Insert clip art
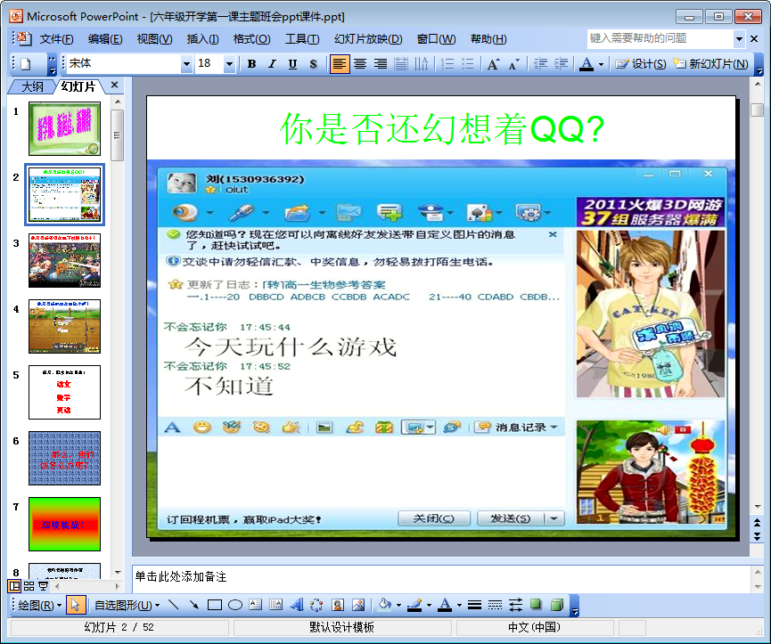Image resolution: width=771 pixels, height=644 pixels. click(x=337, y=605)
